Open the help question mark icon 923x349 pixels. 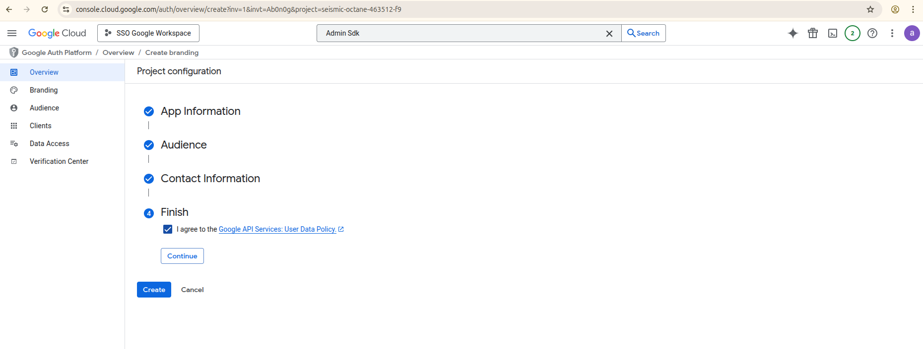872,33
